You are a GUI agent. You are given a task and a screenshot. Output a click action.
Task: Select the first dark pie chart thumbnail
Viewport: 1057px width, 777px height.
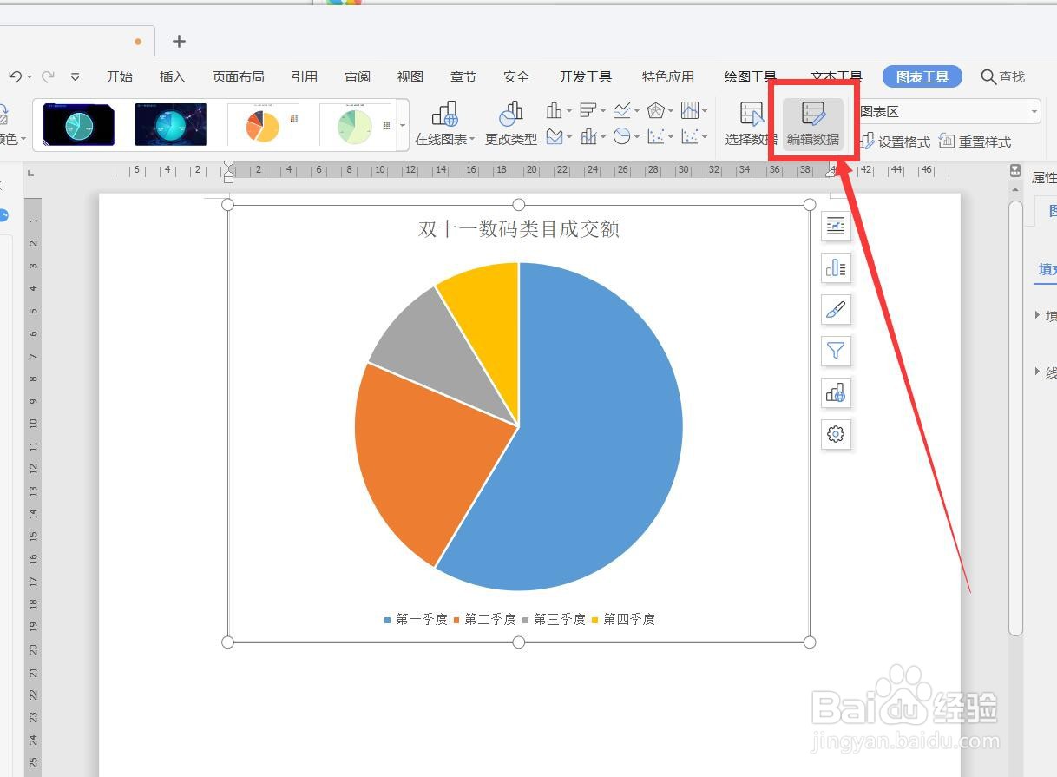pyautogui.click(x=76, y=125)
